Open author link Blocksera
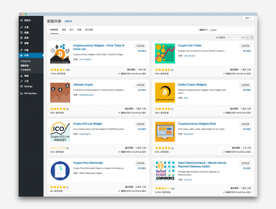Image resolution: width=276 pixels, height=209 pixels. pos(189,134)
